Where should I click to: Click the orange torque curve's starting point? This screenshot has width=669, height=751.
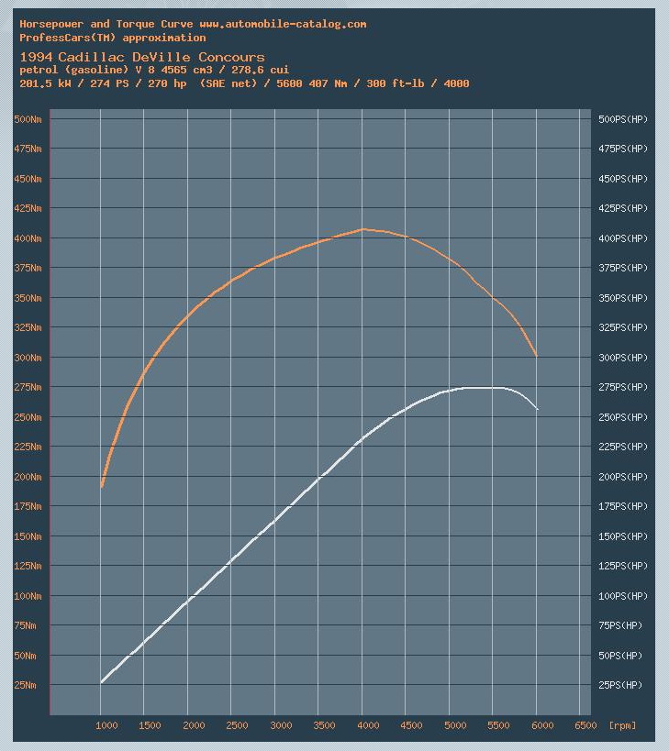click(x=102, y=485)
